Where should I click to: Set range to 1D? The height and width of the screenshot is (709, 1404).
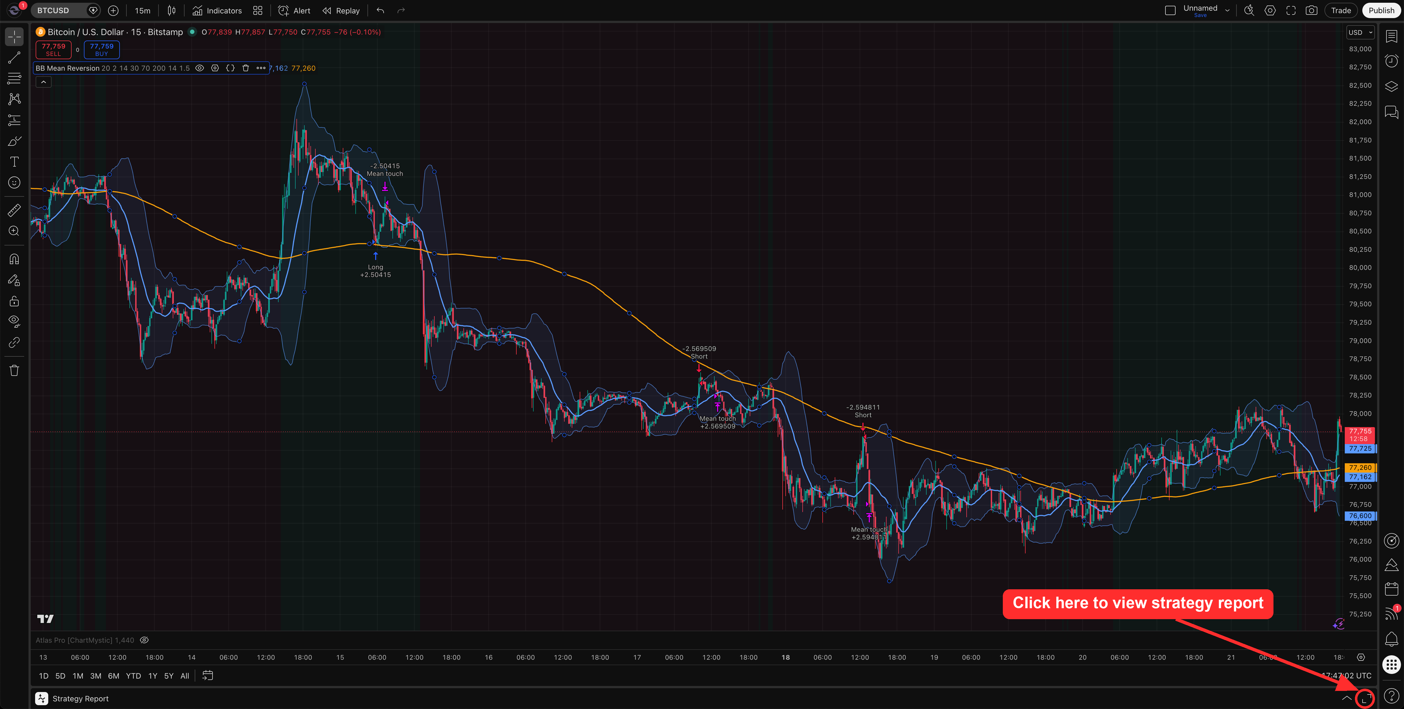coord(44,676)
